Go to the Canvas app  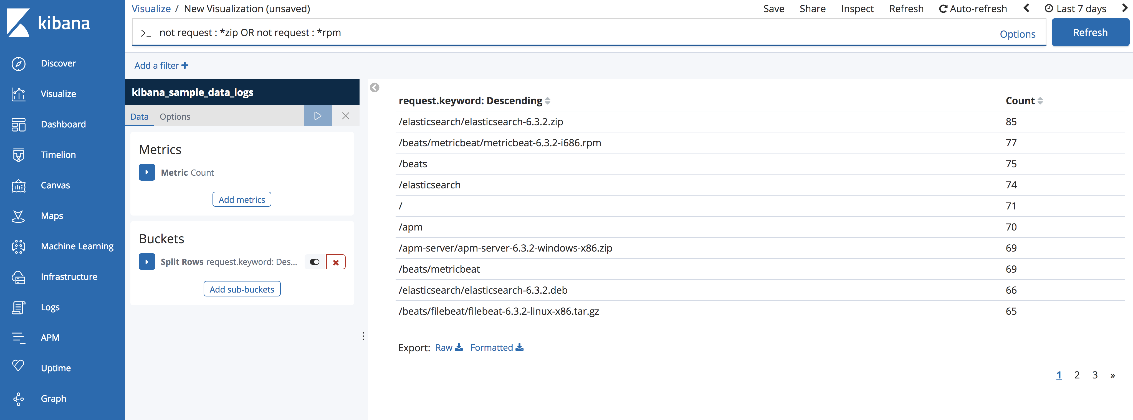click(55, 185)
